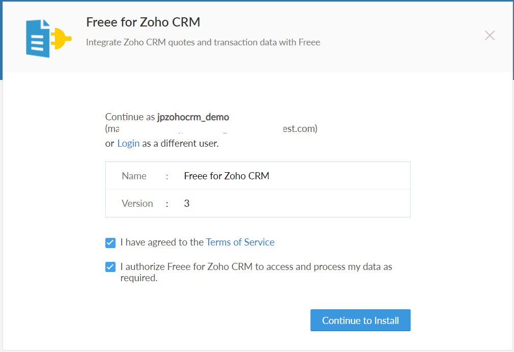Uncheck the data access authorization checkbox
Viewport: 514px width, 352px height.
click(x=110, y=267)
